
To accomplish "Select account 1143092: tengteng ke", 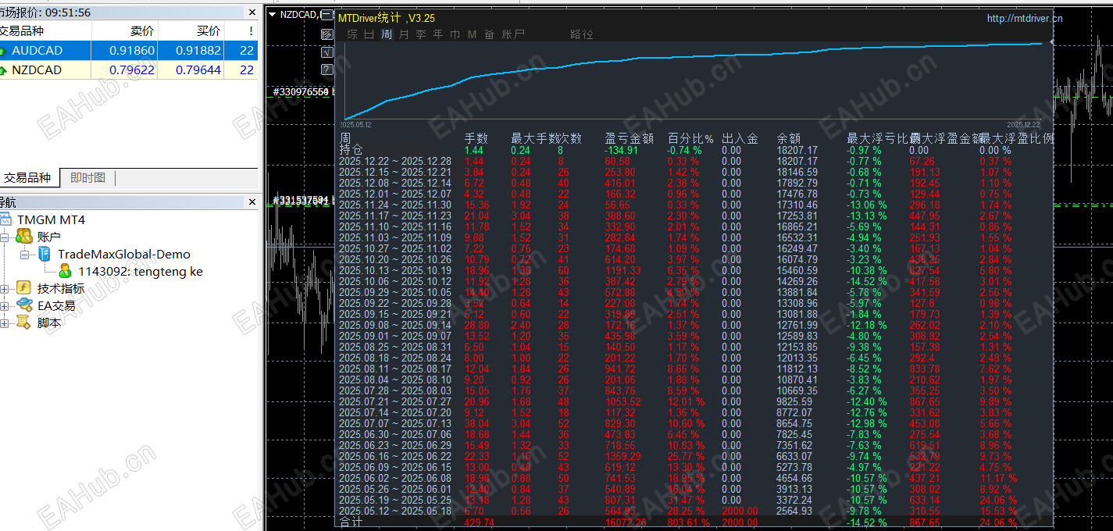I will [140, 271].
